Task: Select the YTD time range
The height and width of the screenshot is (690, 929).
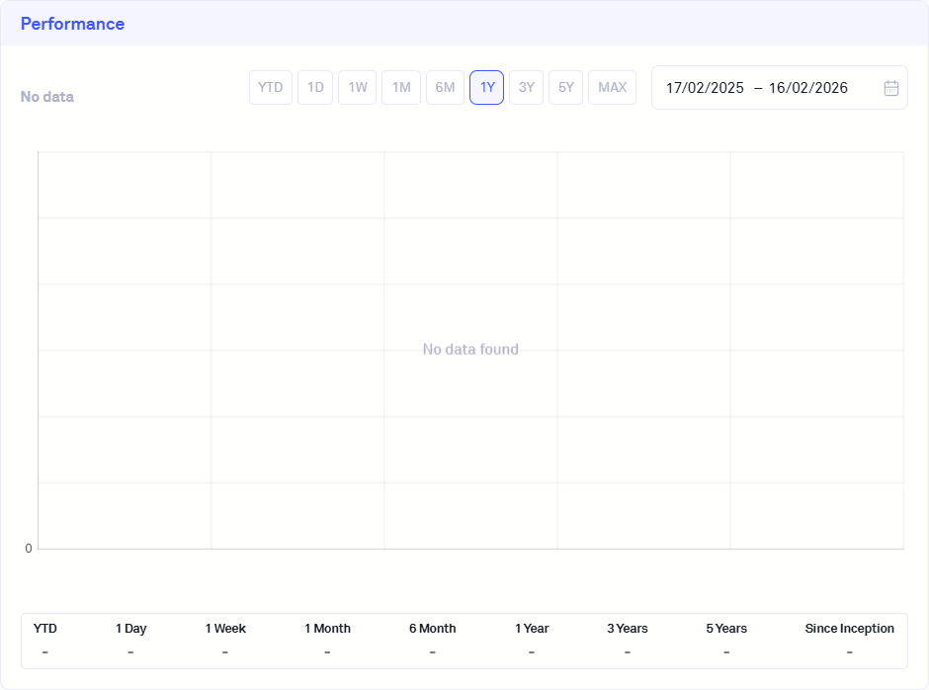Action: pyautogui.click(x=271, y=87)
